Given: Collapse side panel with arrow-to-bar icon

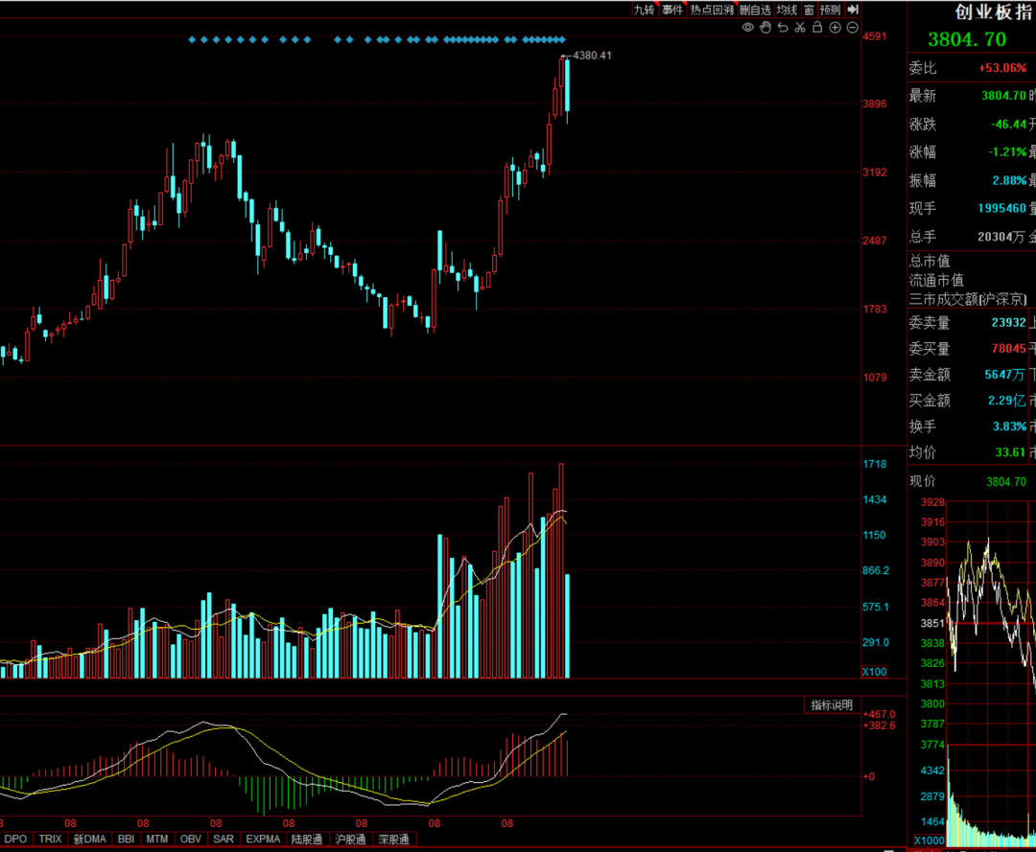Looking at the screenshot, I should click(x=853, y=10).
